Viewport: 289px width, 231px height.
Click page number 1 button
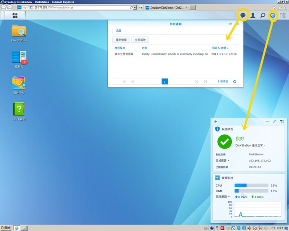point(165,81)
